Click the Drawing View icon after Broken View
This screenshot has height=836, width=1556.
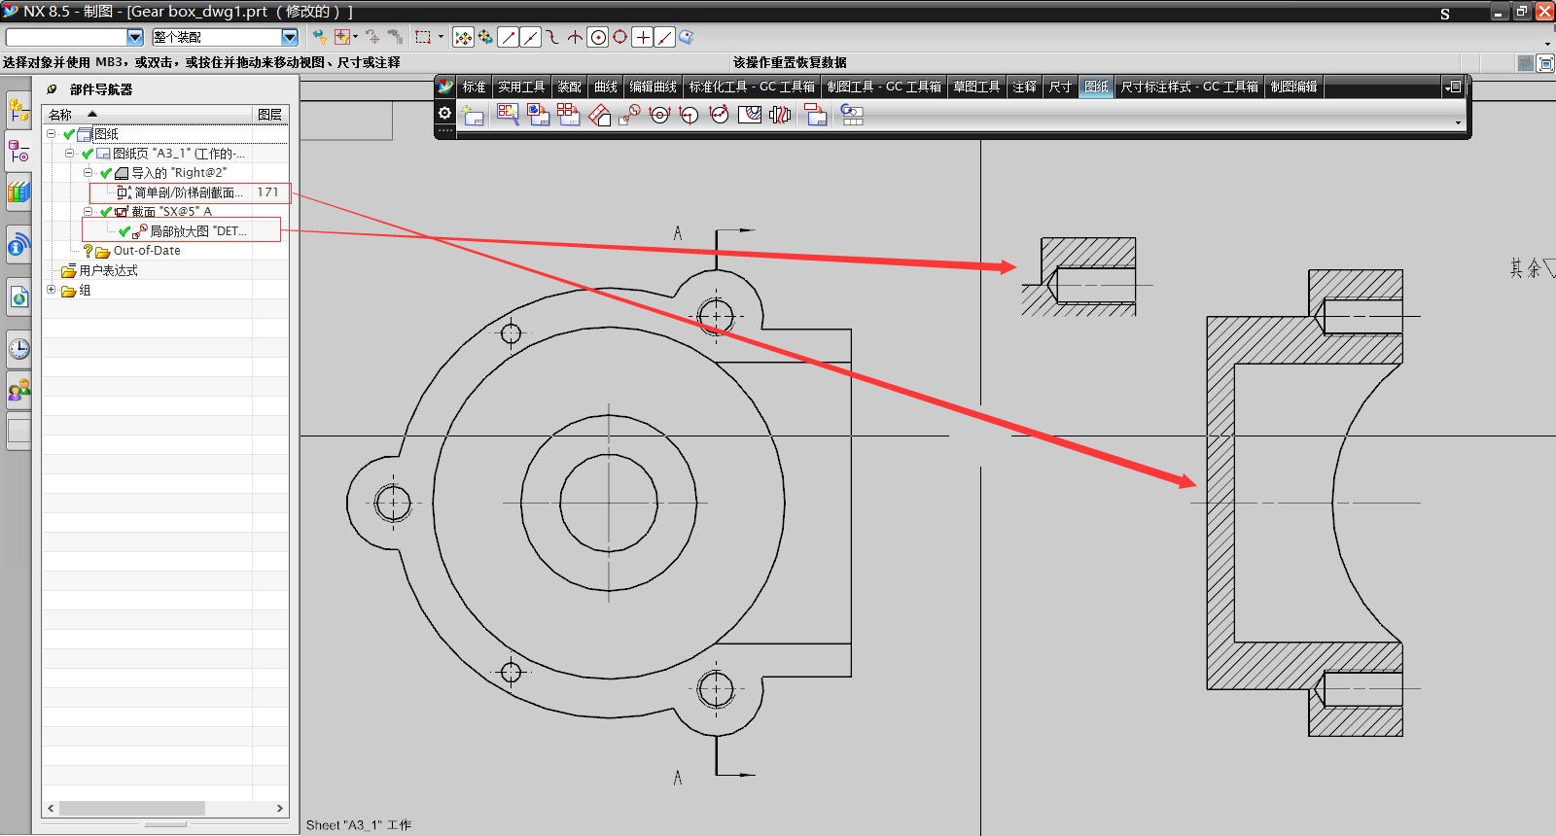pos(816,115)
